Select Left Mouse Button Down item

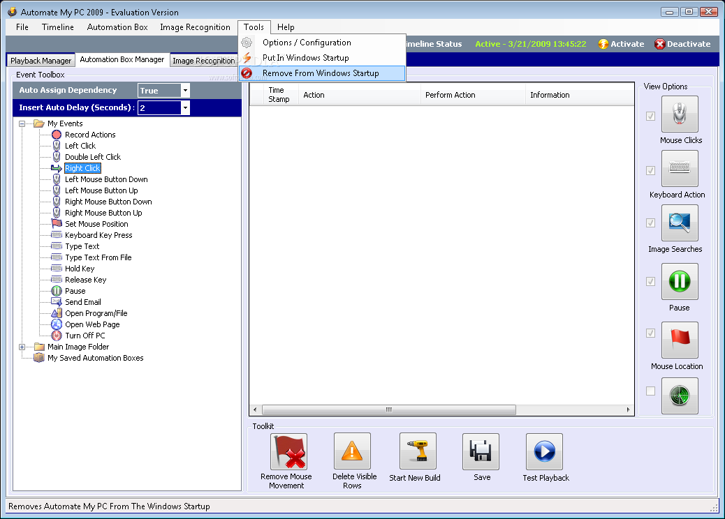tap(106, 179)
